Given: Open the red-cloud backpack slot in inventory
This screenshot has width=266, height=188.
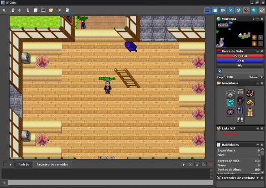Looking at the screenshot, I should [x=250, y=94].
